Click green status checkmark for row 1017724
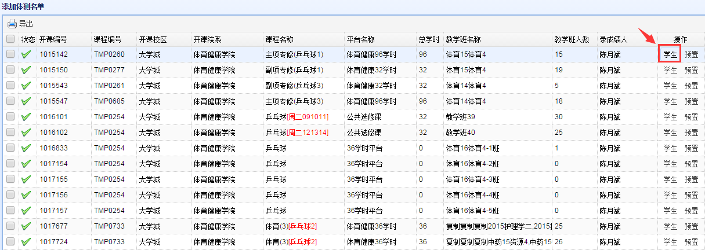The image size is (705, 250). point(26,242)
